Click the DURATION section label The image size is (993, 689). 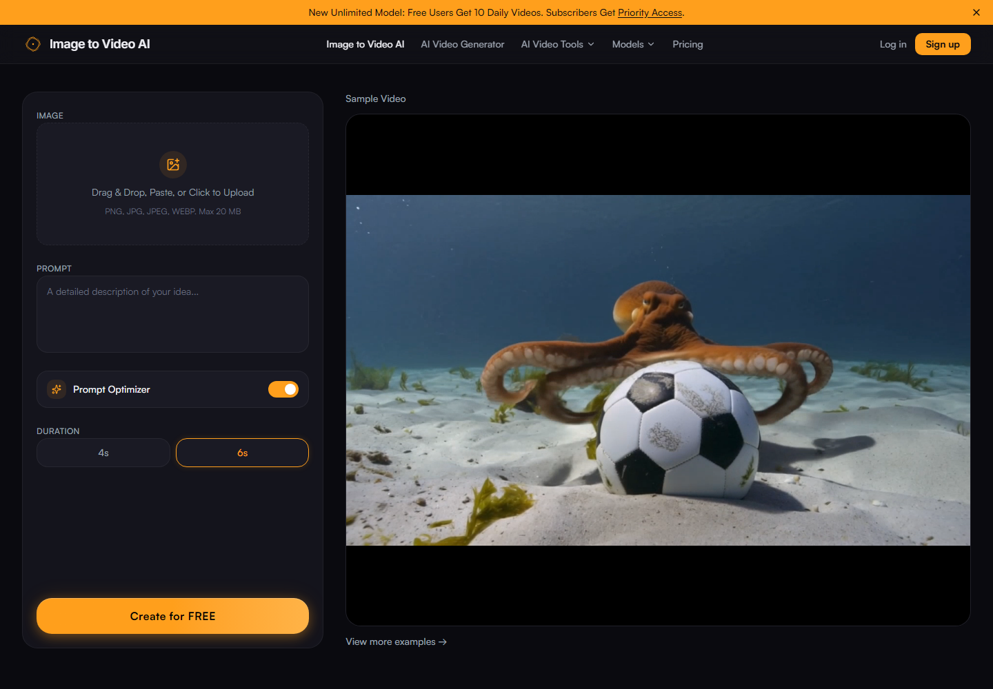tap(58, 431)
